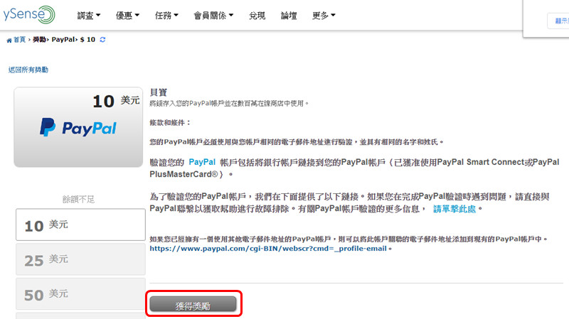Click the 首頁 breadcrumb link

(x=20, y=40)
